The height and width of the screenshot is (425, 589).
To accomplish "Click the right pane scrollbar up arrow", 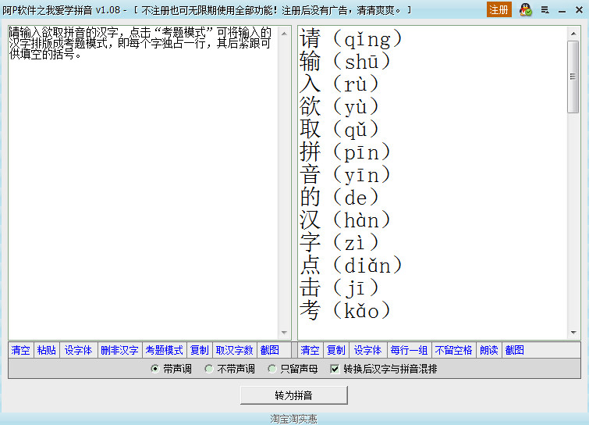I will click(573, 34).
